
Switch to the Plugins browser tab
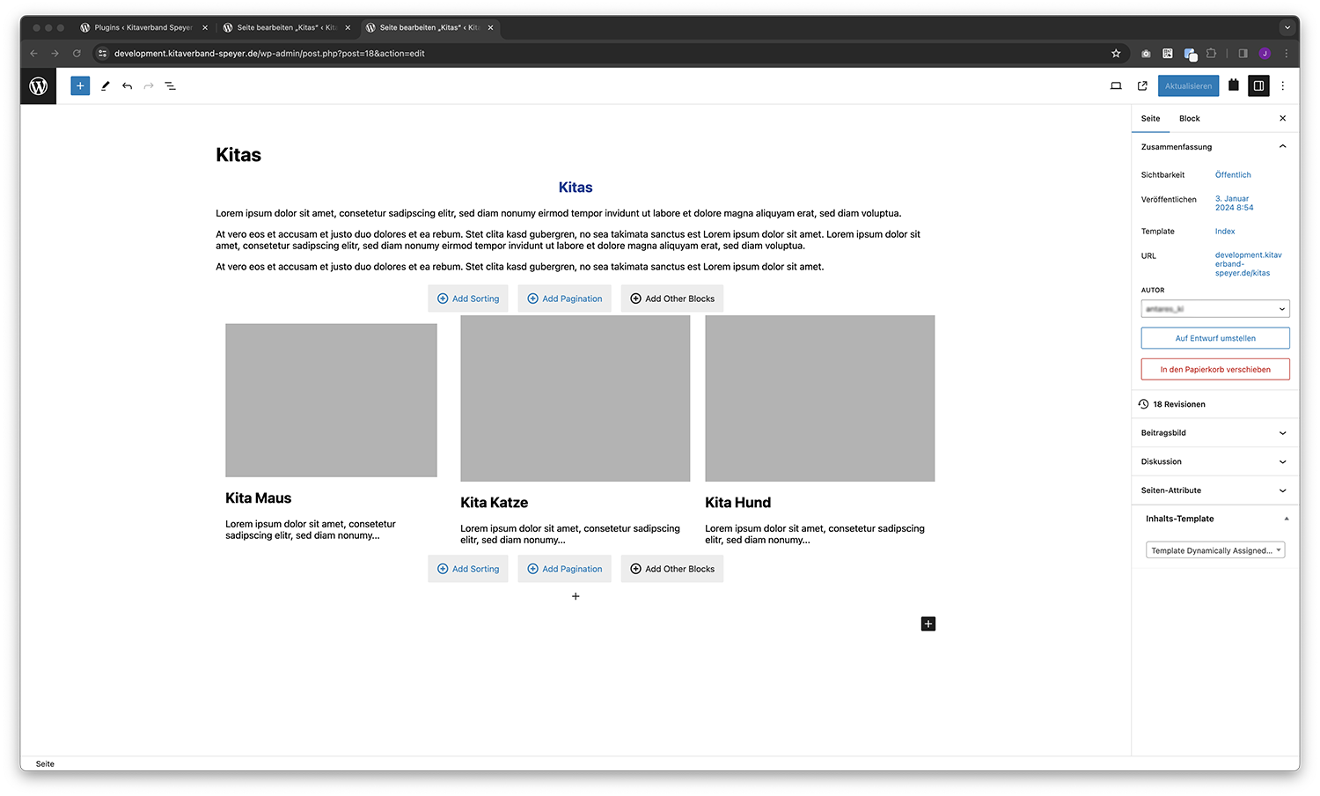coord(143,27)
